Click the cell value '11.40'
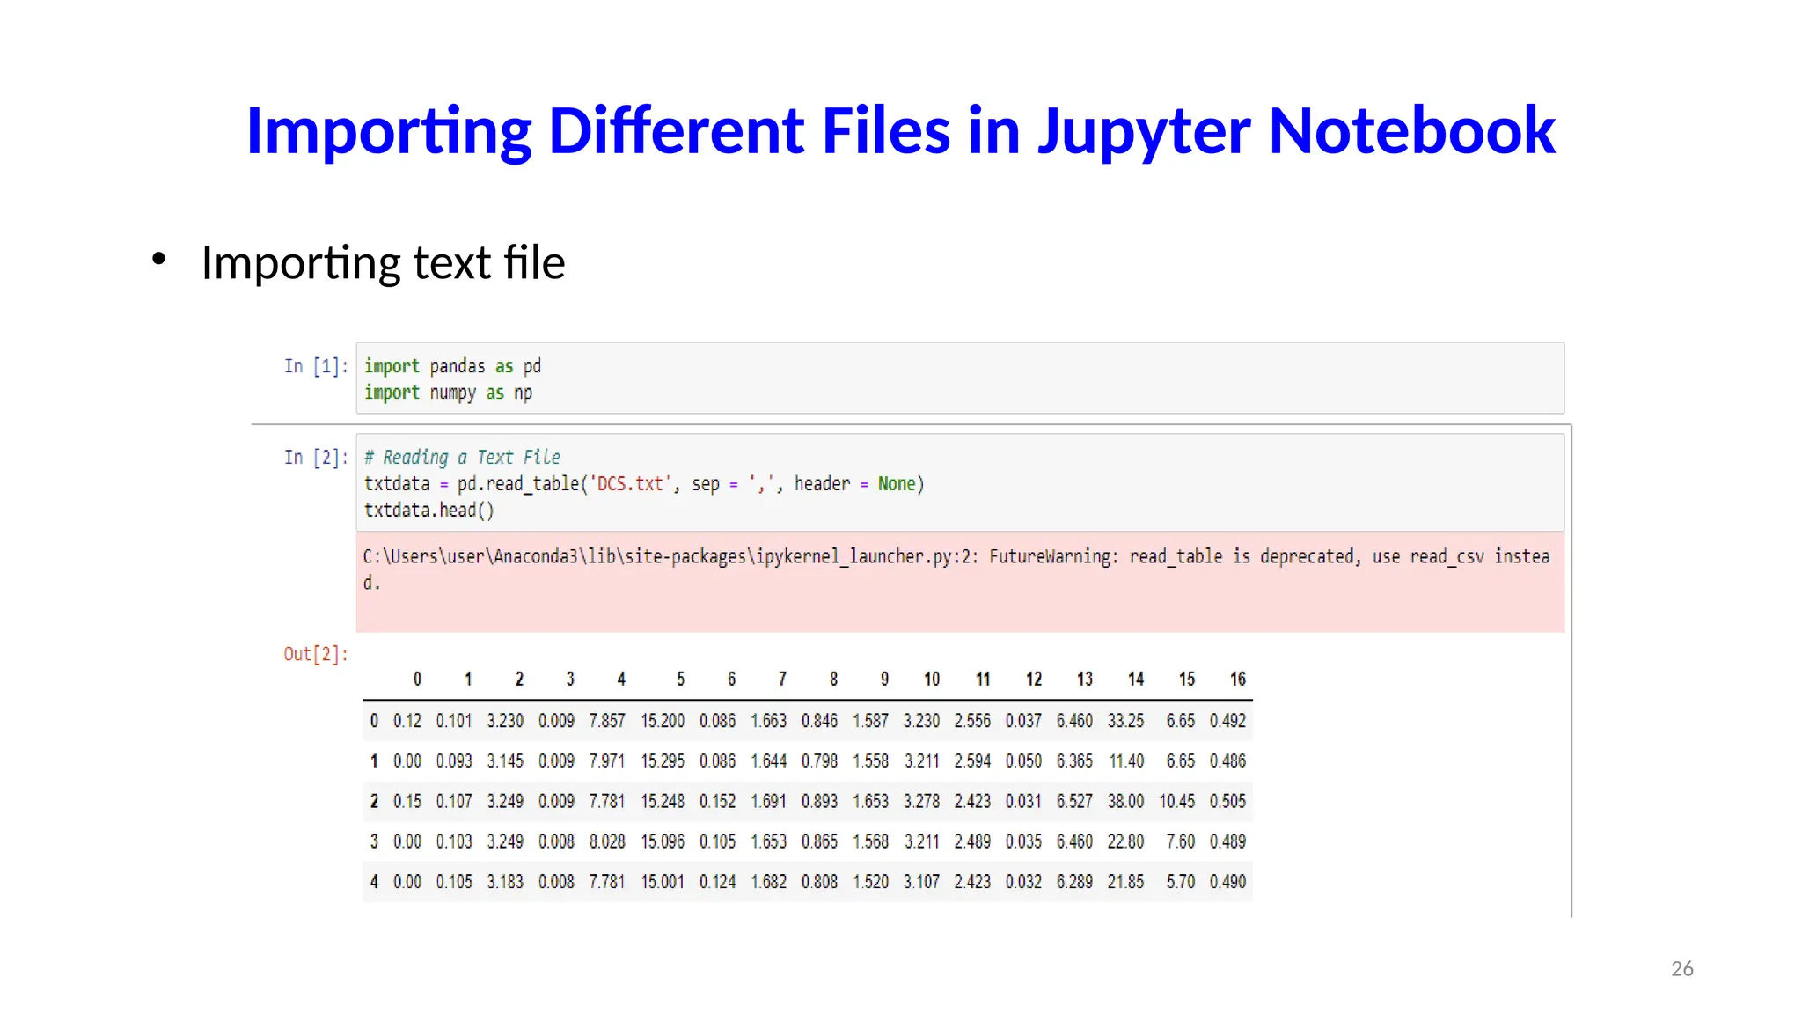The width and height of the screenshot is (1802, 1014). tap(1126, 761)
